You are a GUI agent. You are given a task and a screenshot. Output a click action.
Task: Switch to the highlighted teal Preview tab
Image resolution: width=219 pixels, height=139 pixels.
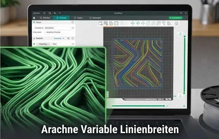click(61, 18)
